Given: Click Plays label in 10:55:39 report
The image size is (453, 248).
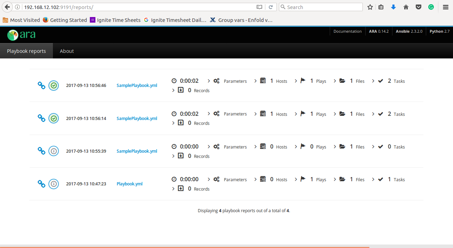Looking at the screenshot, I should 321,147.
